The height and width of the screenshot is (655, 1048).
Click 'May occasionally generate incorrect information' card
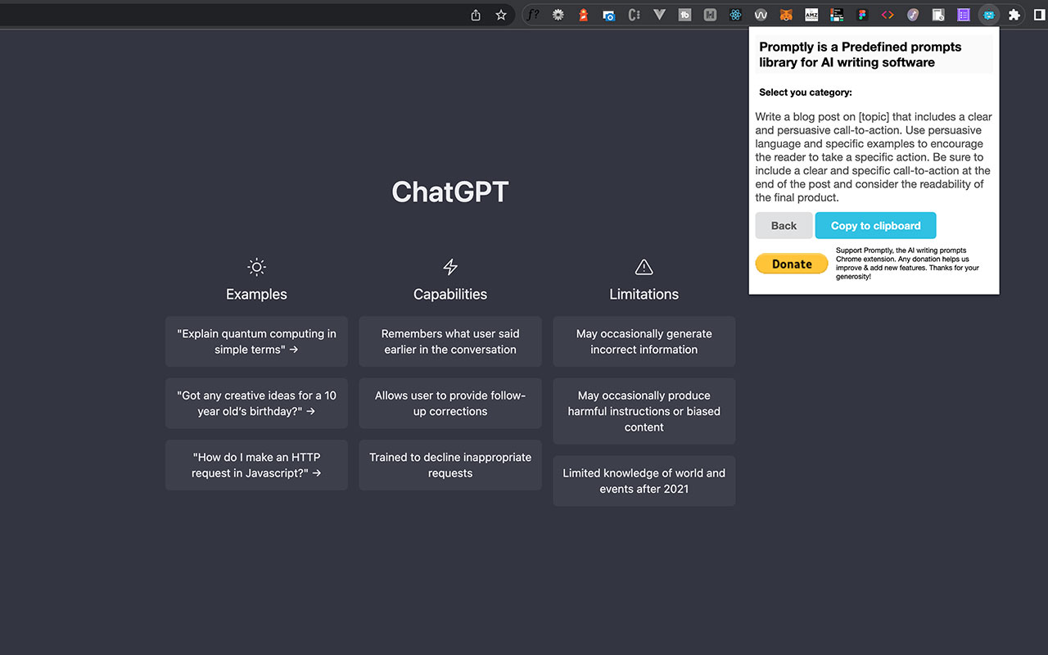tap(644, 341)
